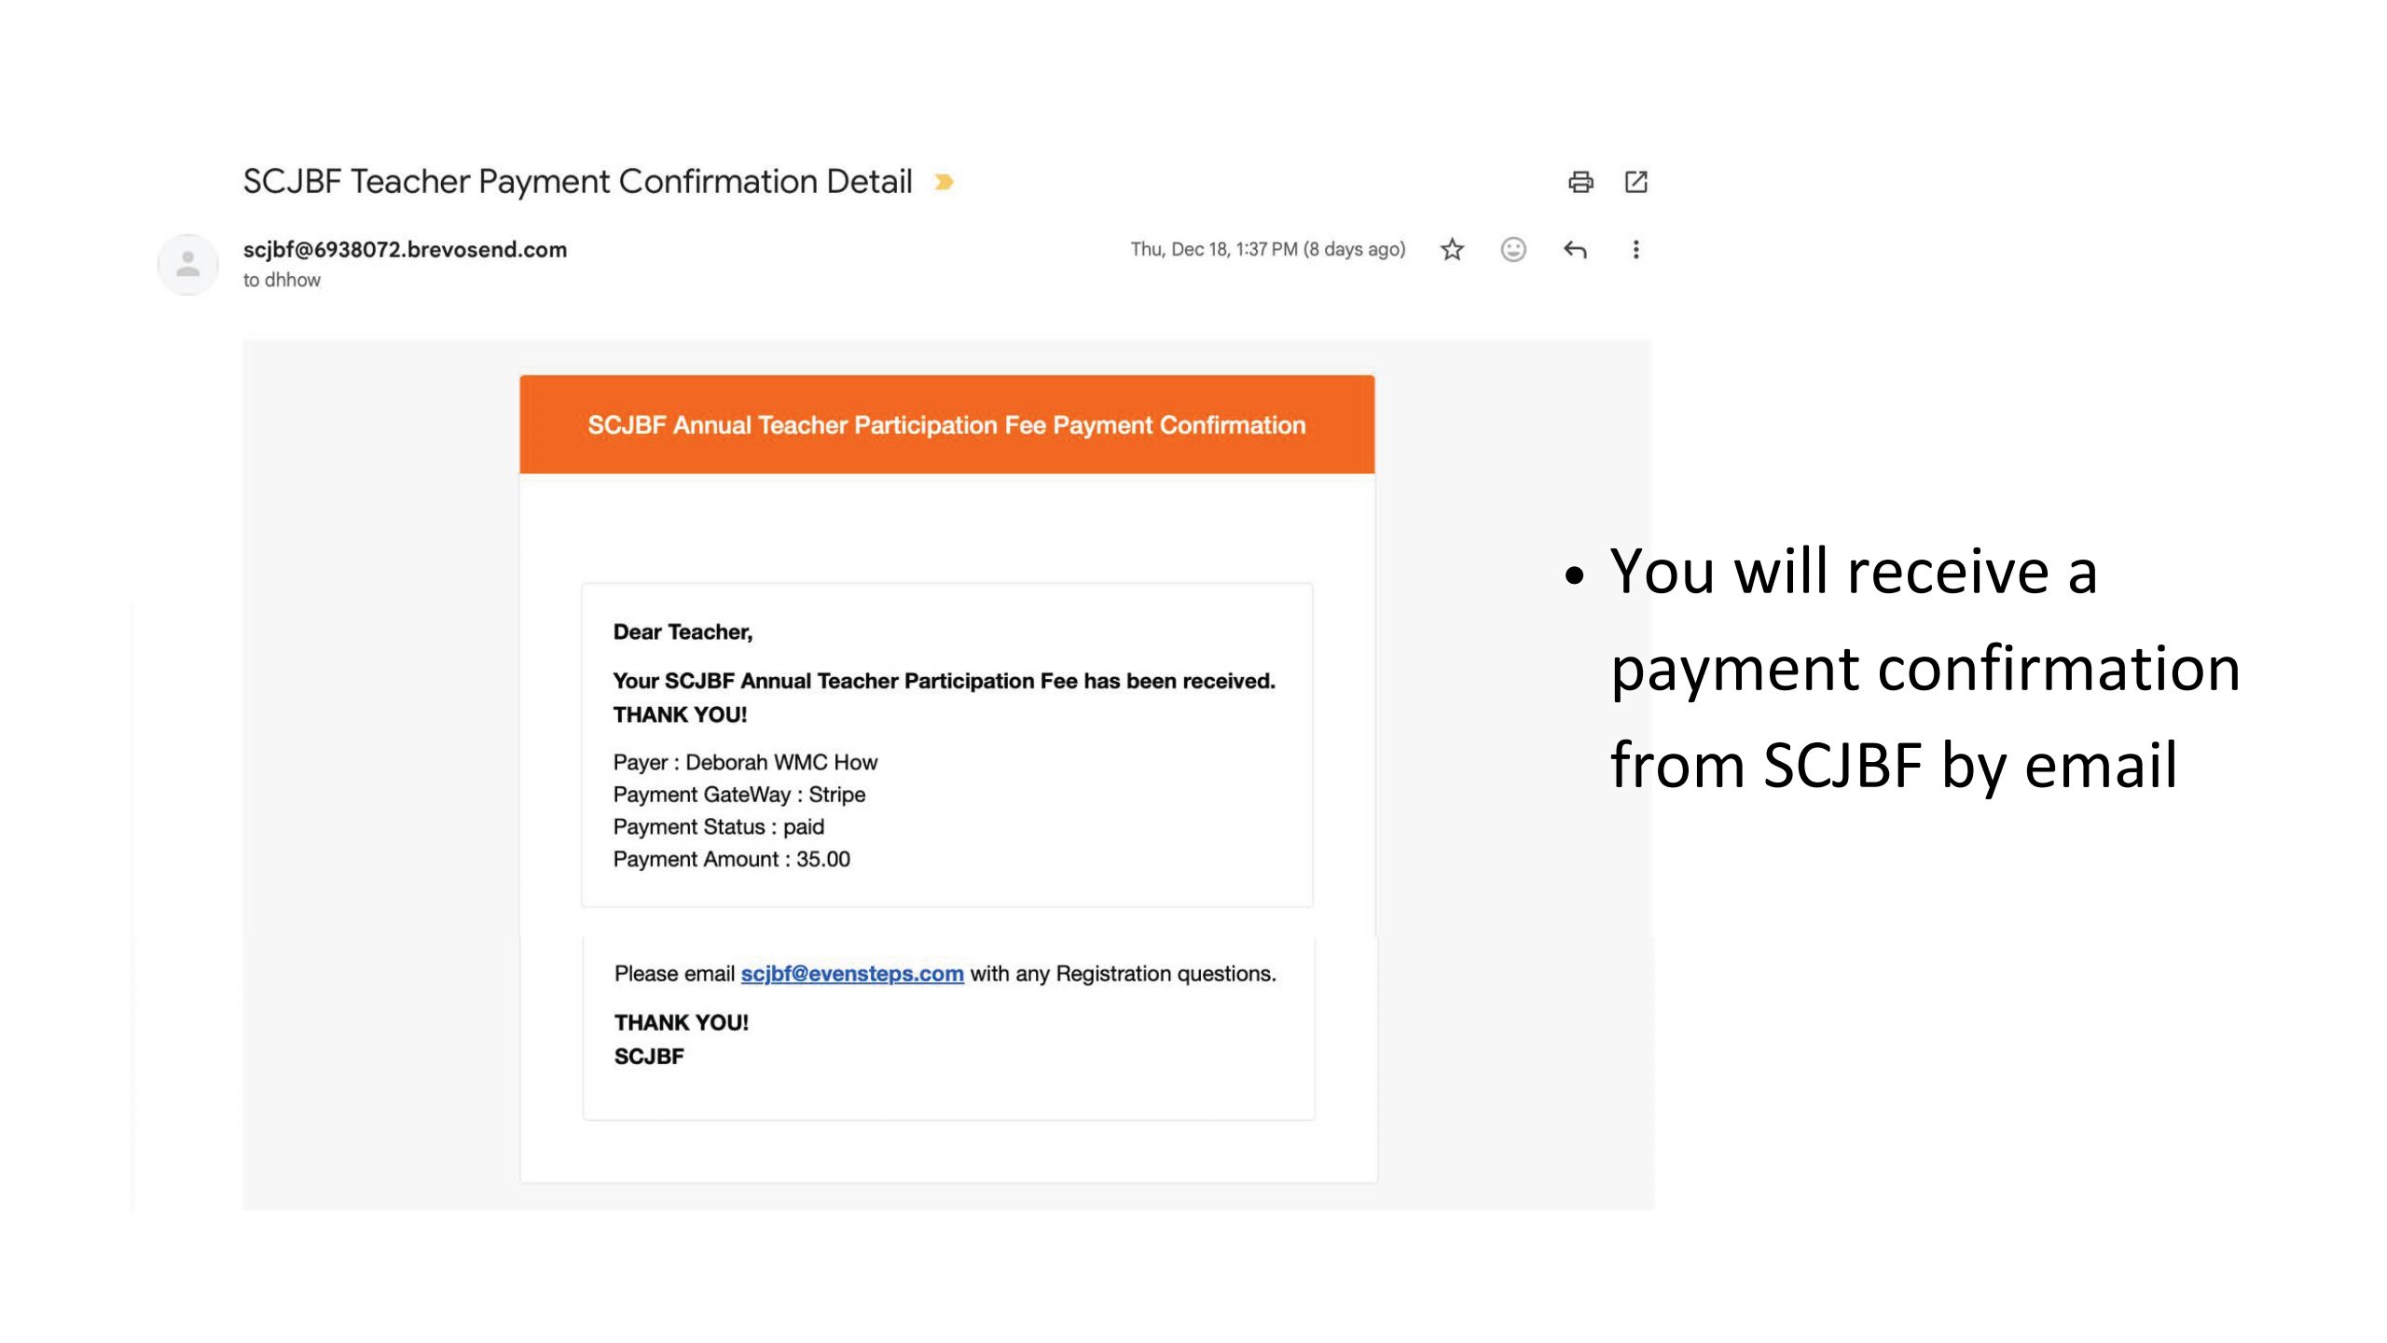Click the Payer : Deborah WMC How line
Viewport: 2387px width, 1343px height.
tap(745, 763)
